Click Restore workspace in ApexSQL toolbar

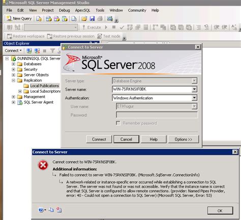pyautogui.click(x=26, y=36)
